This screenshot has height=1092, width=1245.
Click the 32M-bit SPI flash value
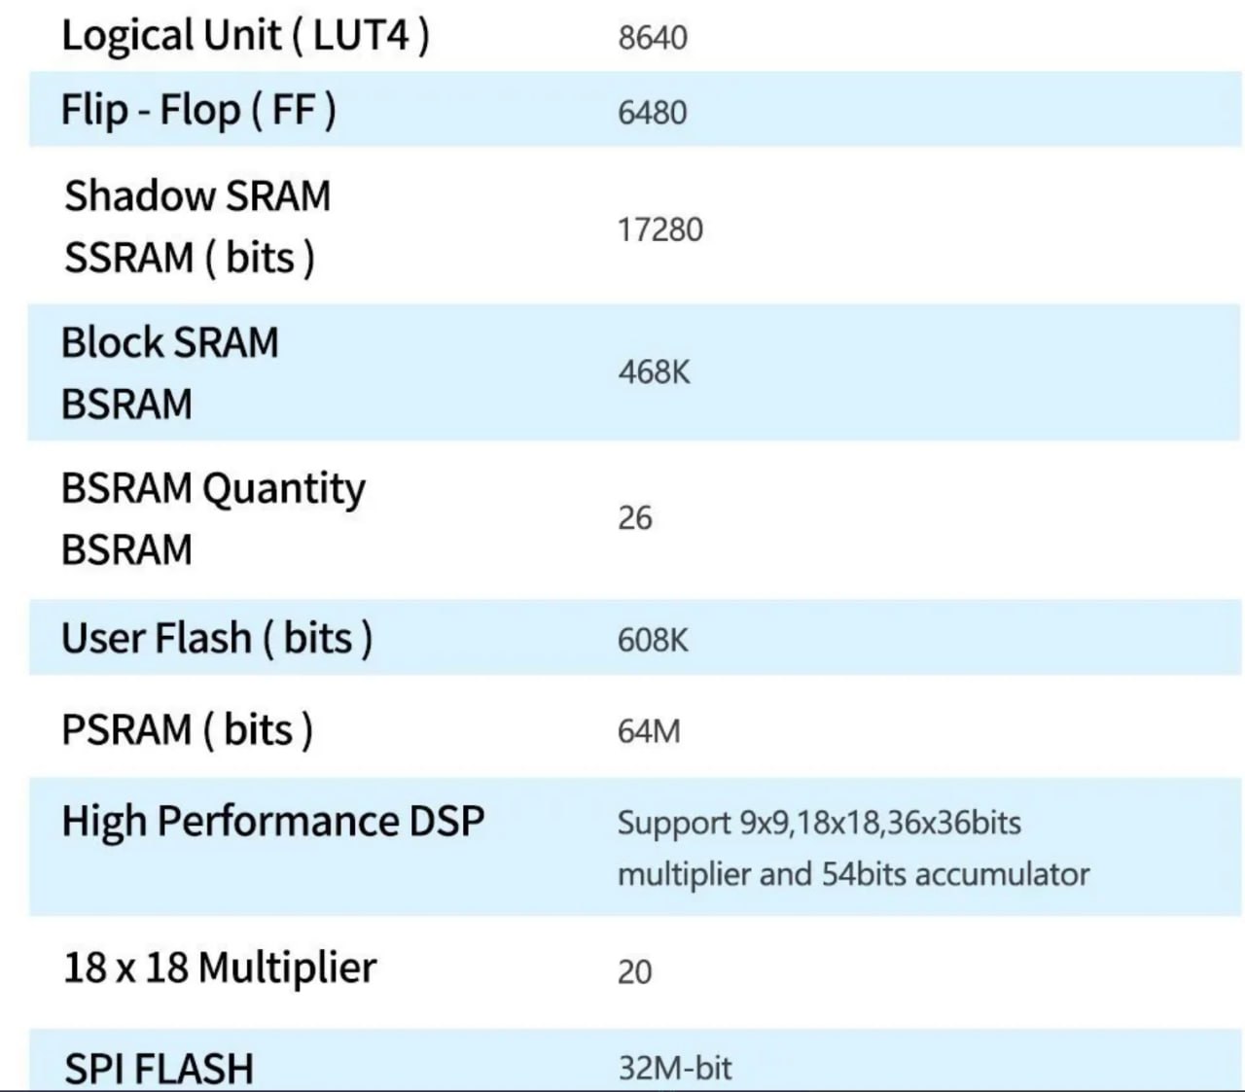[674, 1069]
